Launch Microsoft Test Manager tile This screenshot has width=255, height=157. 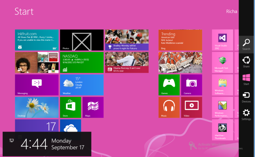[x=222, y=63]
